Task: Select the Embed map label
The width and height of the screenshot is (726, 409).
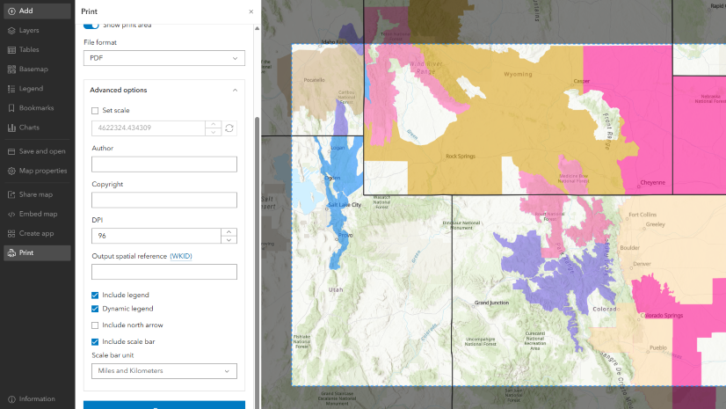Action: click(x=38, y=214)
